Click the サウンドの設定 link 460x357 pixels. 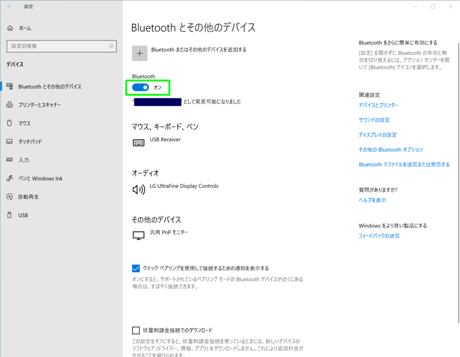click(x=374, y=120)
